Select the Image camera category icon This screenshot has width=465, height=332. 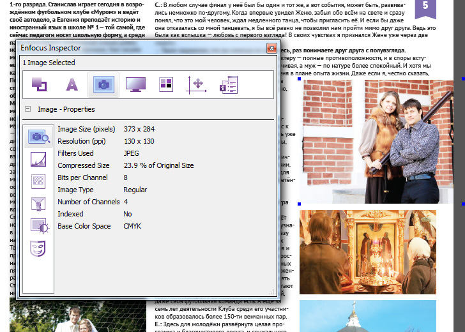[103, 84]
